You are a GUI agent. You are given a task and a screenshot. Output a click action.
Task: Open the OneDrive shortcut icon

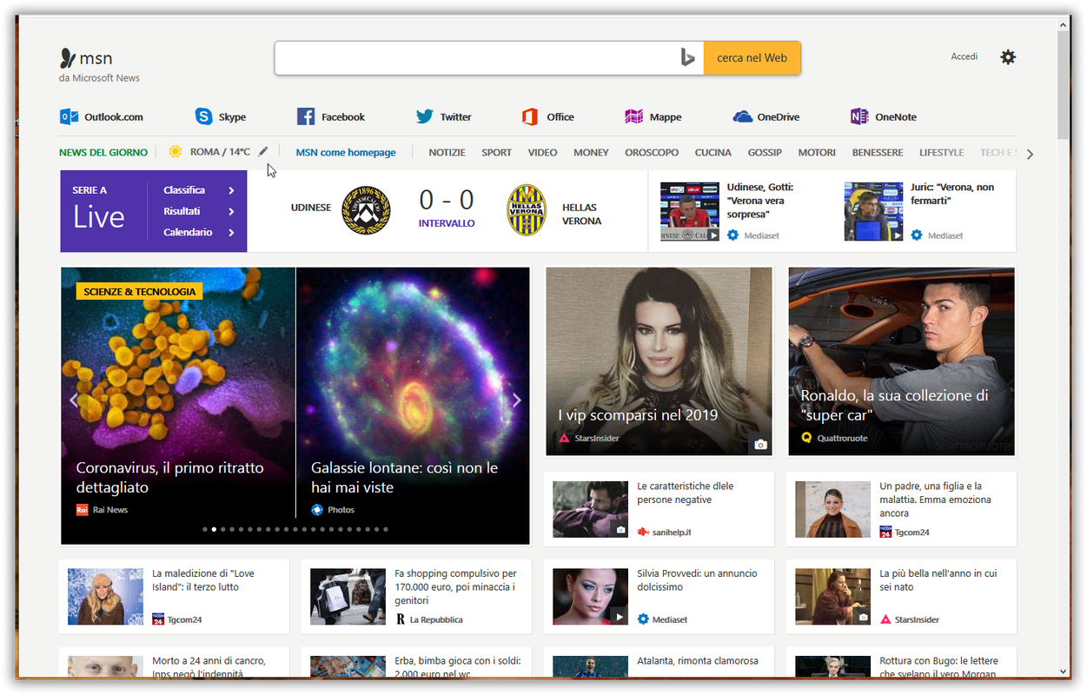tap(742, 116)
